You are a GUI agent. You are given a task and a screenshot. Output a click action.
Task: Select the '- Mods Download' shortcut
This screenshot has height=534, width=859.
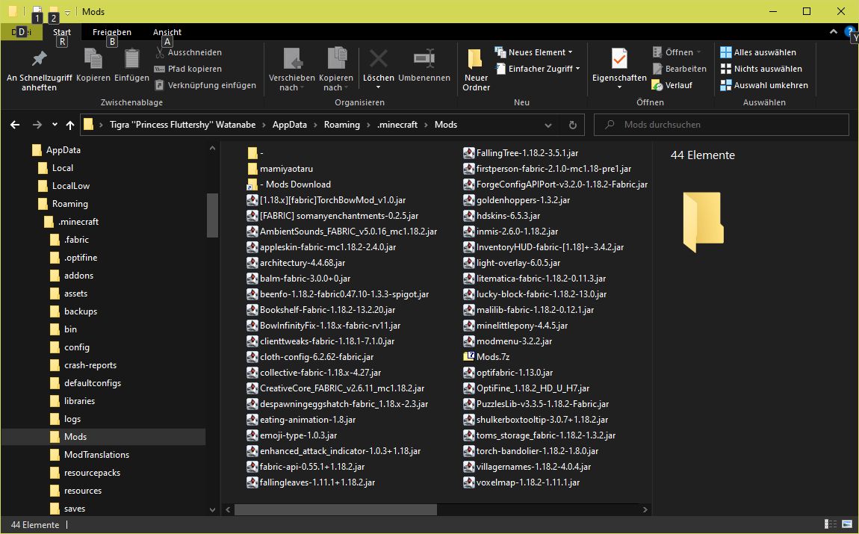[x=289, y=184]
